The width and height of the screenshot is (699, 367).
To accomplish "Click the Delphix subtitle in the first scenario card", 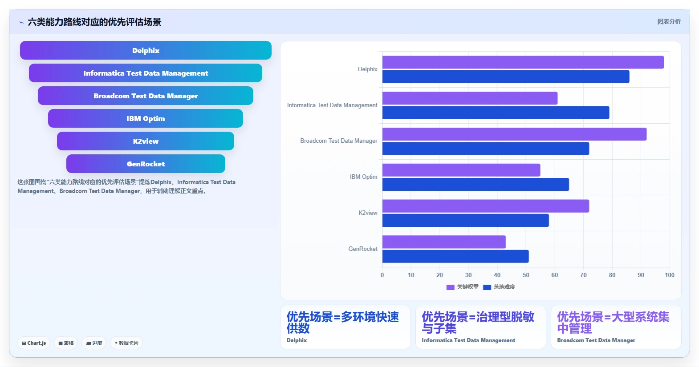I will tap(297, 340).
